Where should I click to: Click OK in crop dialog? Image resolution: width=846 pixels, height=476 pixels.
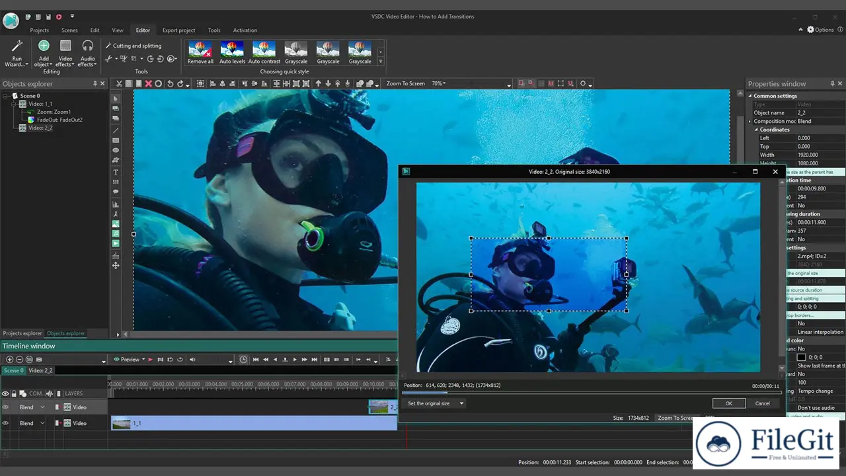coord(729,403)
